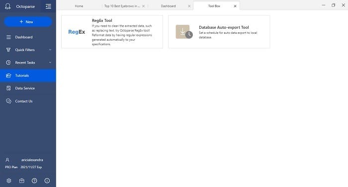
Task: Click the Quick Filters label
Action: point(25,50)
